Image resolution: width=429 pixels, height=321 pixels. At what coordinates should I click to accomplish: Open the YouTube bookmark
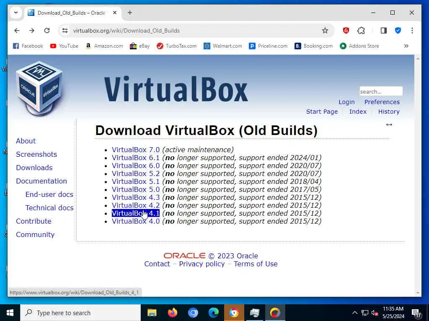[64, 46]
